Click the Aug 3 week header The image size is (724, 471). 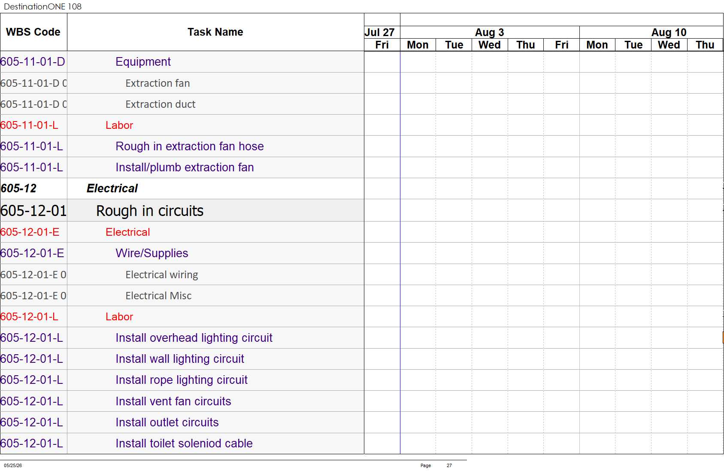pos(489,33)
